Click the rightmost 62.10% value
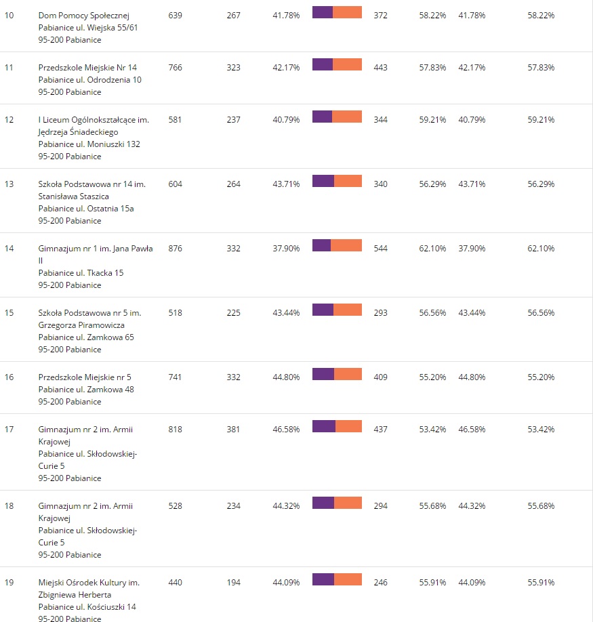The height and width of the screenshot is (622, 593). 541,248
